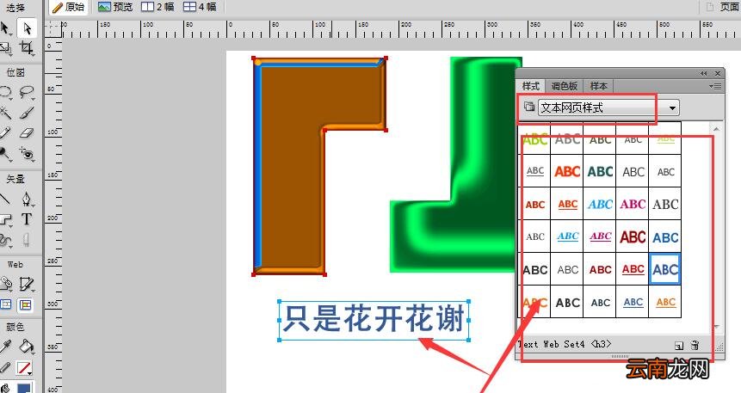Click the style library icon beside dropdown
Image resolution: width=741 pixels, height=393 pixels.
(x=528, y=107)
